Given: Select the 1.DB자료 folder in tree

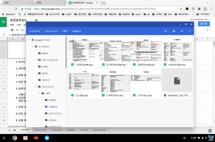Looking at the screenshot, I should click(51, 107).
